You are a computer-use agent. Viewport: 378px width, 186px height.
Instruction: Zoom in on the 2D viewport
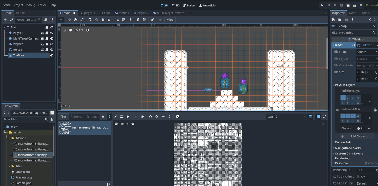(87, 30)
